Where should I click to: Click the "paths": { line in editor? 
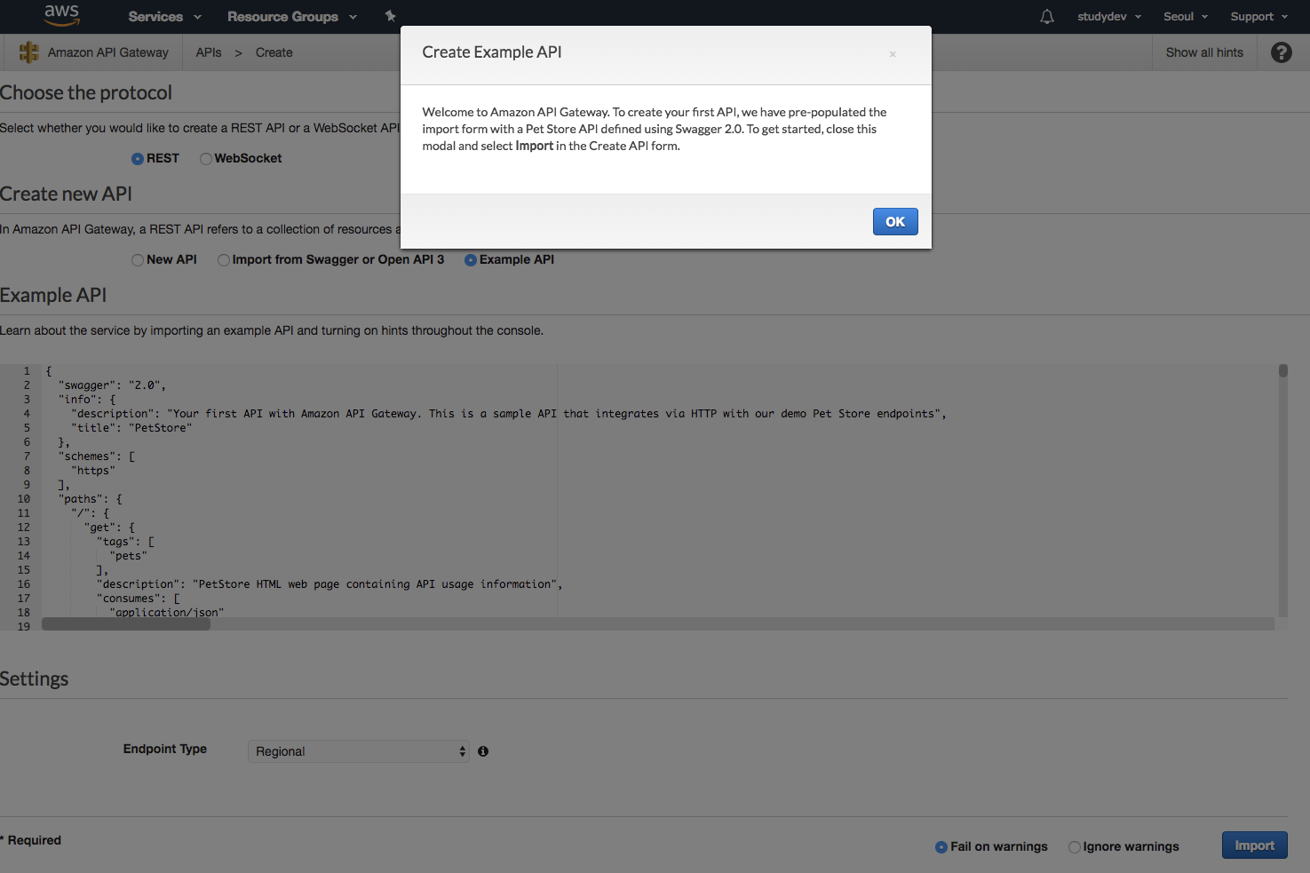coord(91,499)
